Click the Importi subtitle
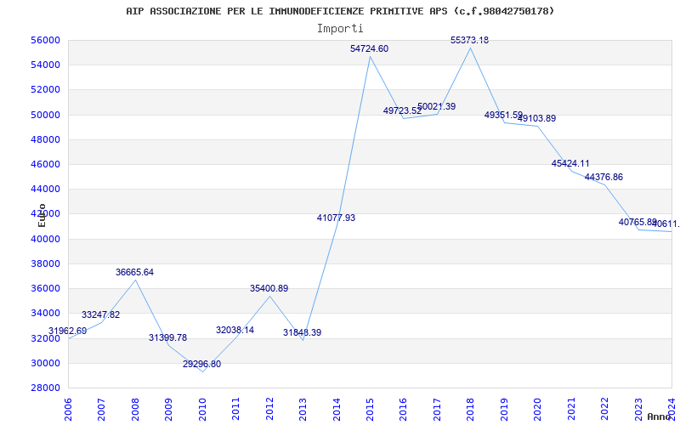Screen dimensions: 680x425 pyautogui.click(x=340, y=29)
